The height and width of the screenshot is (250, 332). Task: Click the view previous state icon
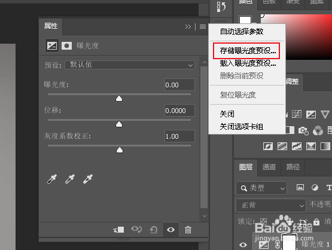tap(136, 230)
